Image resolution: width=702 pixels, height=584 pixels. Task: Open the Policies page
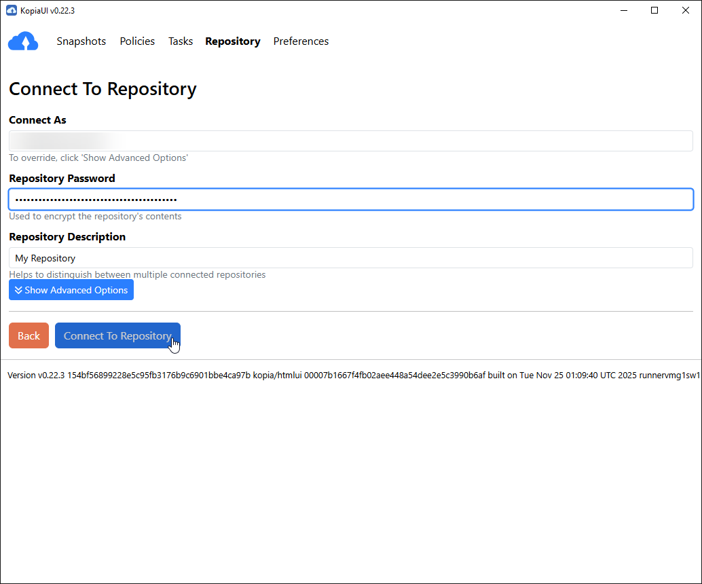[x=137, y=41]
